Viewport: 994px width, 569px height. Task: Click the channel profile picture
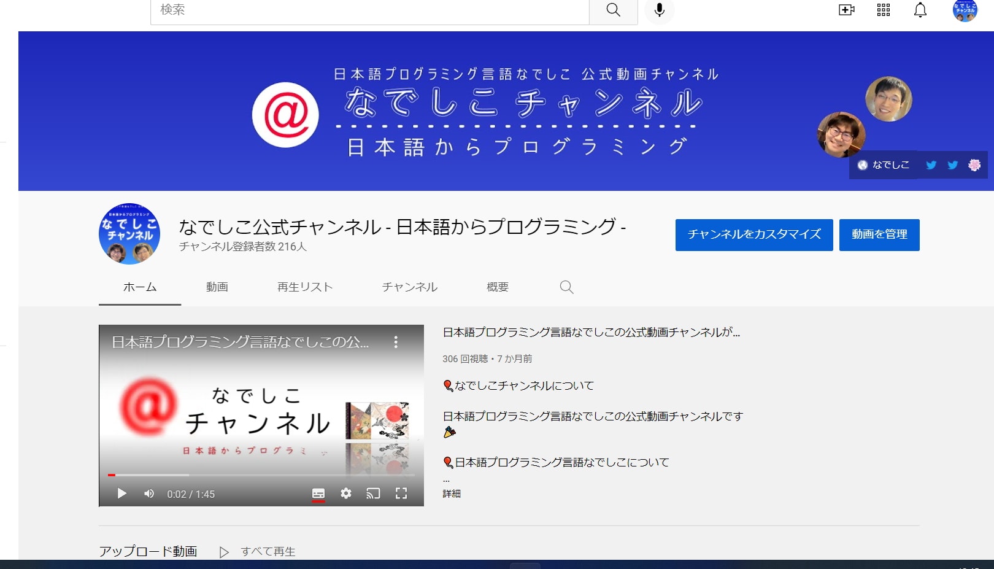(x=129, y=234)
